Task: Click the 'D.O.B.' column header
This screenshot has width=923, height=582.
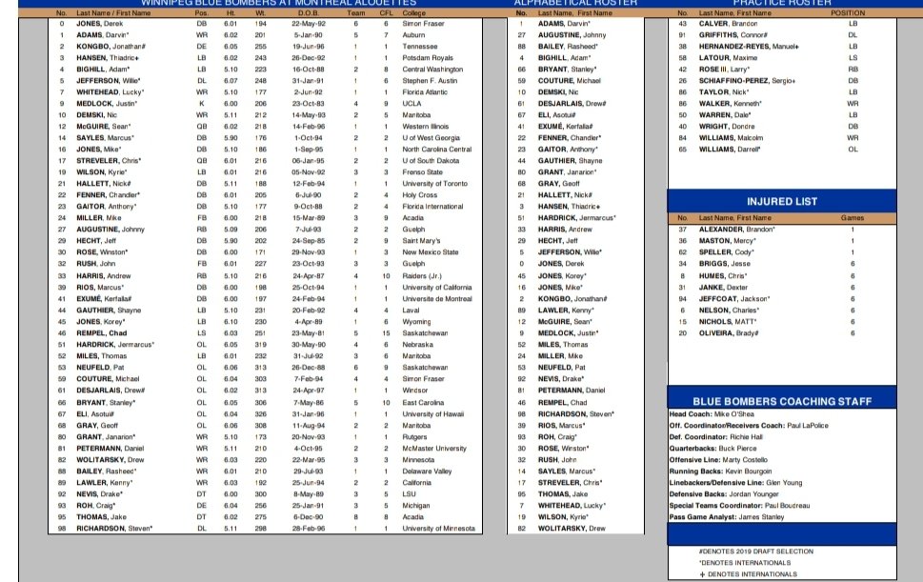Action: click(308, 13)
